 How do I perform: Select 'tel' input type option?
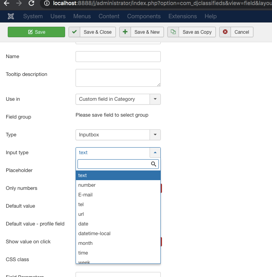pos(118,205)
